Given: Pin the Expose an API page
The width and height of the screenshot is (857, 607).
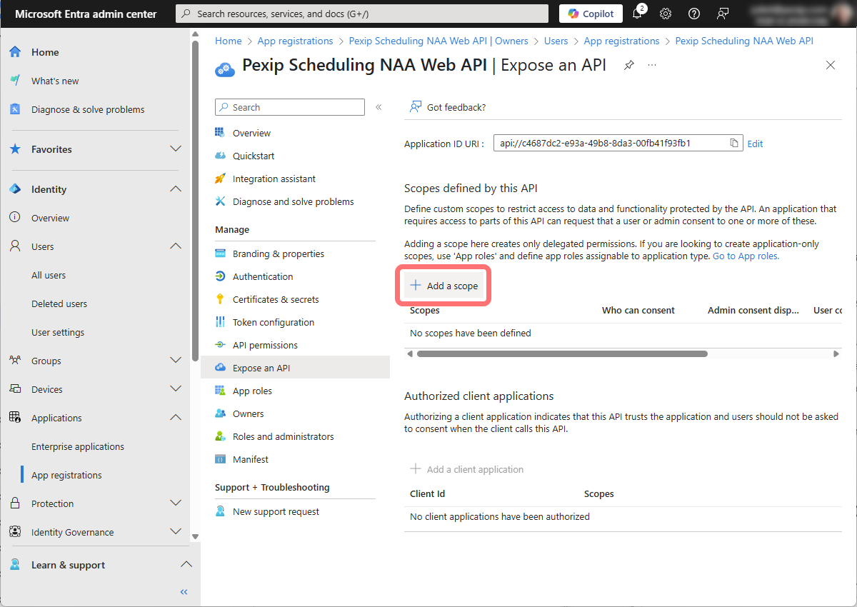Looking at the screenshot, I should click(x=628, y=65).
